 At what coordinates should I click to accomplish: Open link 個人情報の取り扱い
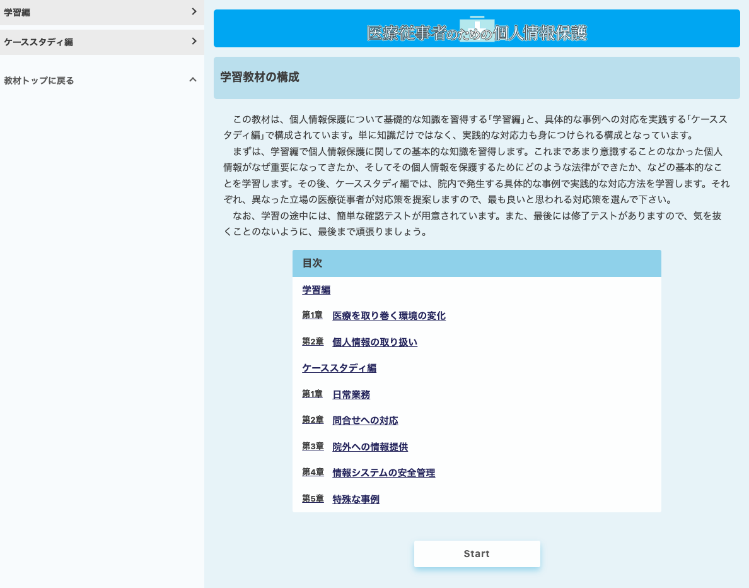pyautogui.click(x=374, y=343)
